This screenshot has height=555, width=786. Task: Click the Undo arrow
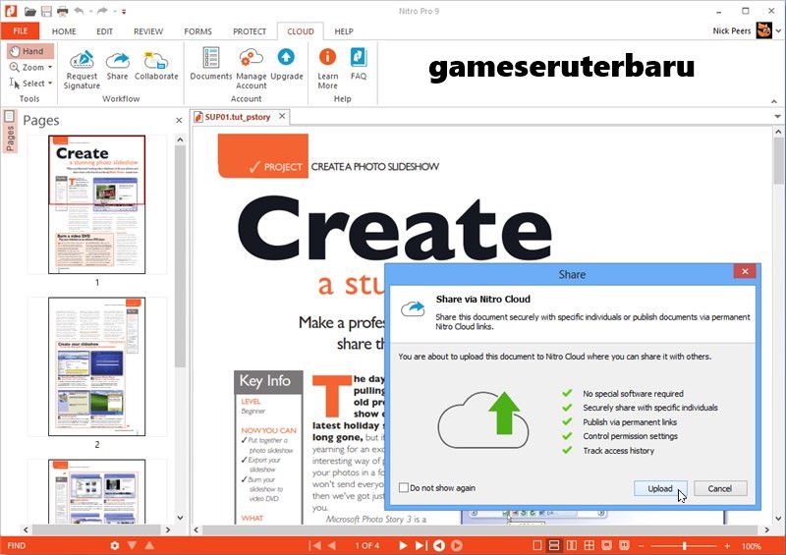pos(80,11)
